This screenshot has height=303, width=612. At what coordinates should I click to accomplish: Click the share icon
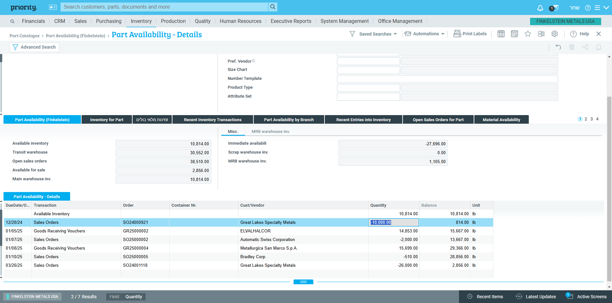click(585, 47)
